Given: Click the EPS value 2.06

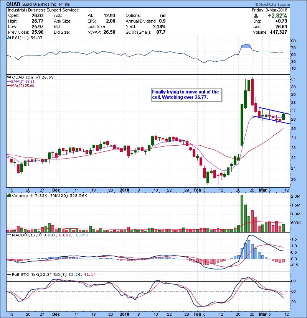Looking at the screenshot, I should tap(111, 21).
